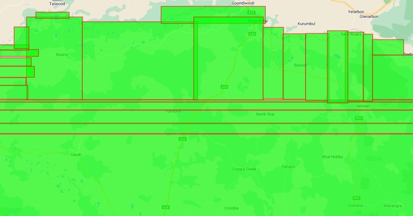Screen dimensions: 413x216
Task: Select the Wallangra town label
Action: tap(393, 206)
